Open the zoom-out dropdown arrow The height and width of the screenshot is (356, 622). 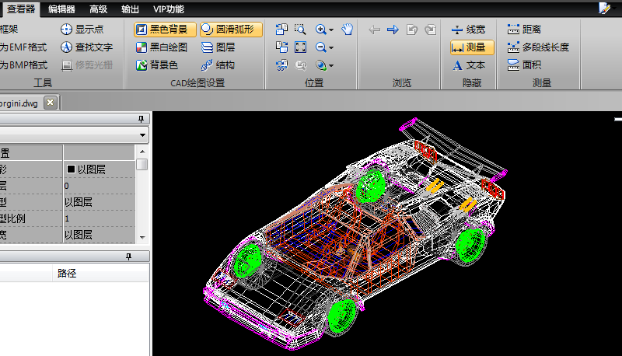coord(331,47)
